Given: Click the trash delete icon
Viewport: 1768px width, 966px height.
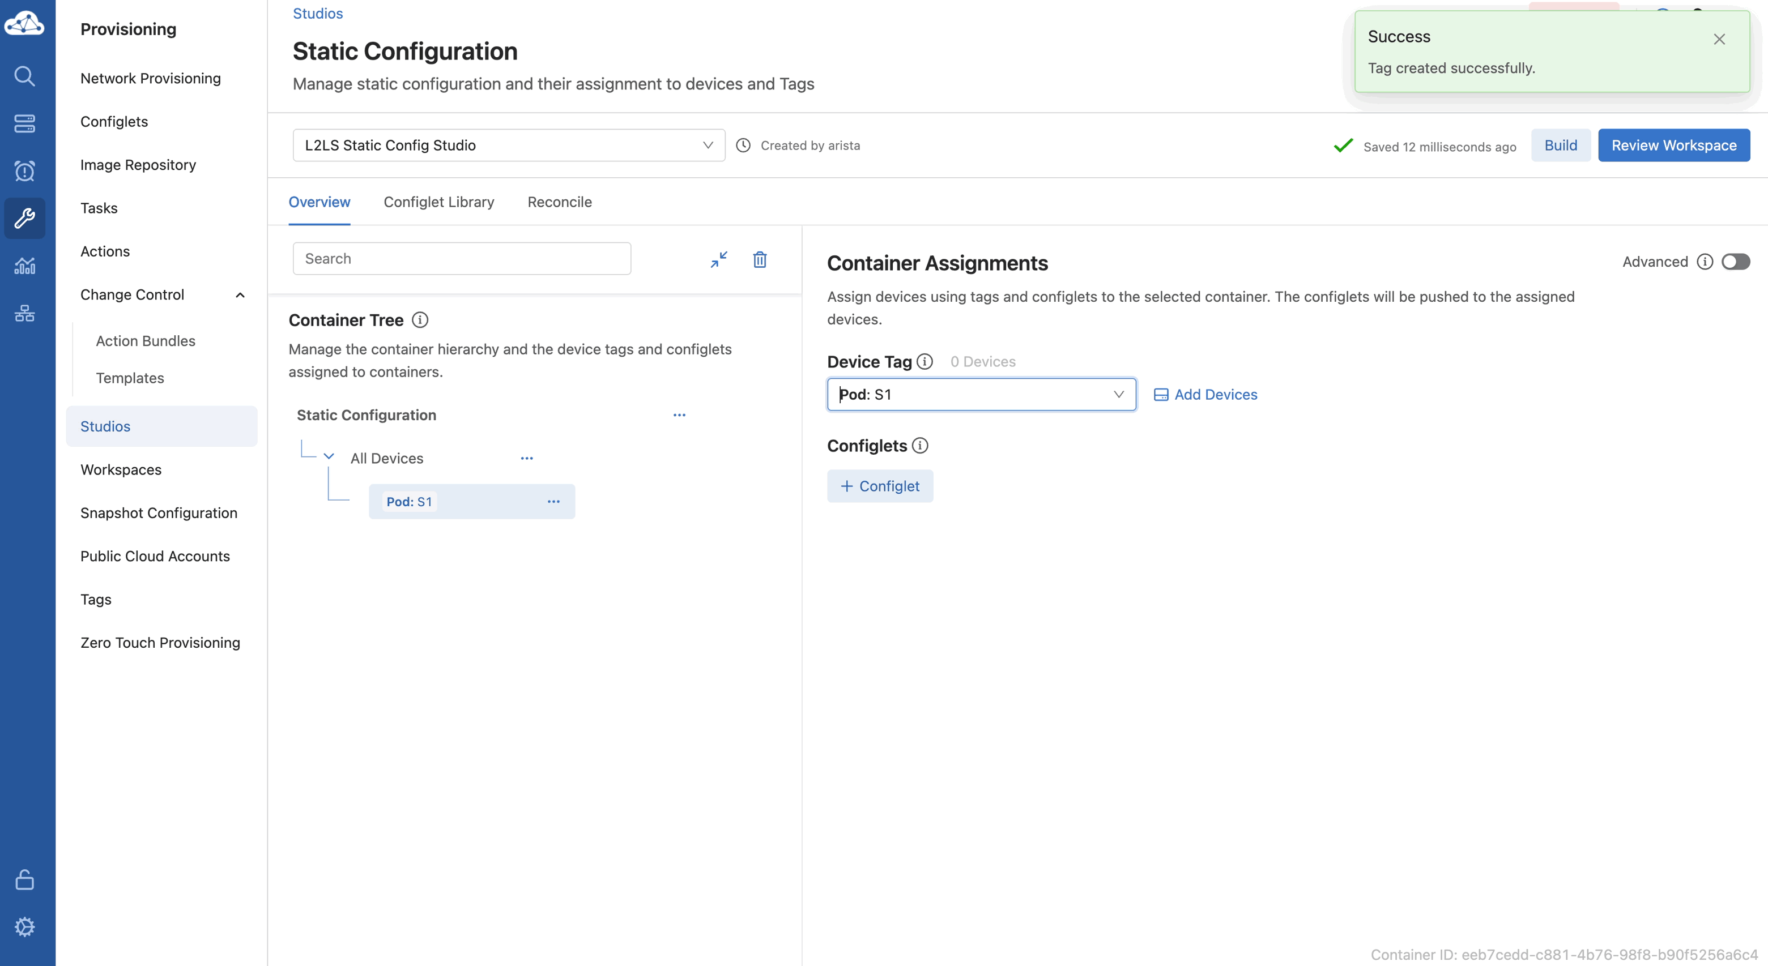Looking at the screenshot, I should point(760,259).
